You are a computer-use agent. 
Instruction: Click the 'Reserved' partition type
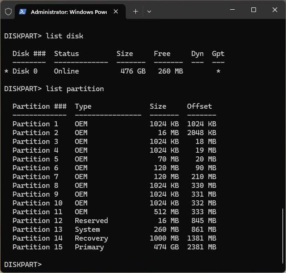click(91, 221)
